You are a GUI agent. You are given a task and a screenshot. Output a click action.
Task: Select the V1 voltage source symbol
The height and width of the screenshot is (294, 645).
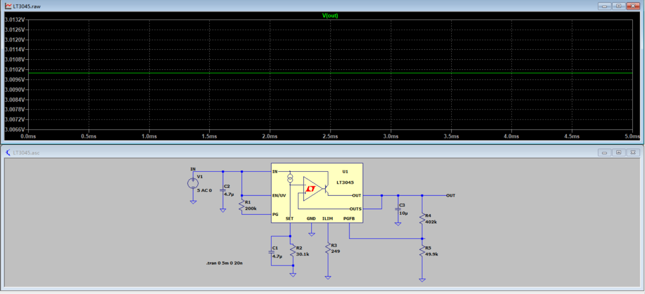point(193,183)
